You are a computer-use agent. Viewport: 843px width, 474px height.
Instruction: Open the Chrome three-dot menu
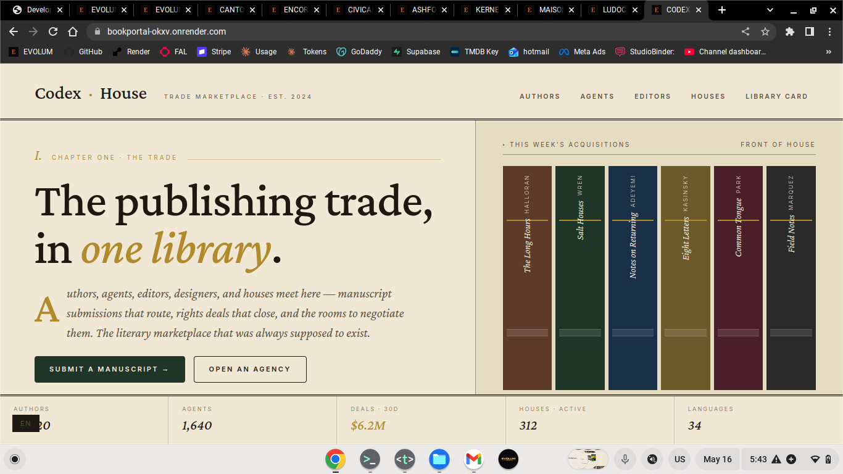829,31
